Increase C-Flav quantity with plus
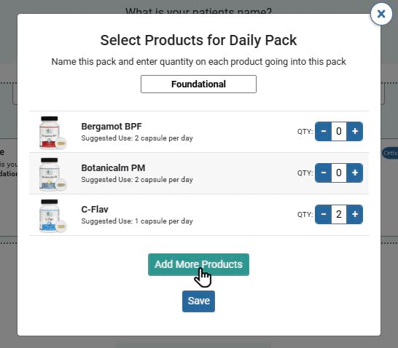This screenshot has width=398, height=348. pos(355,215)
